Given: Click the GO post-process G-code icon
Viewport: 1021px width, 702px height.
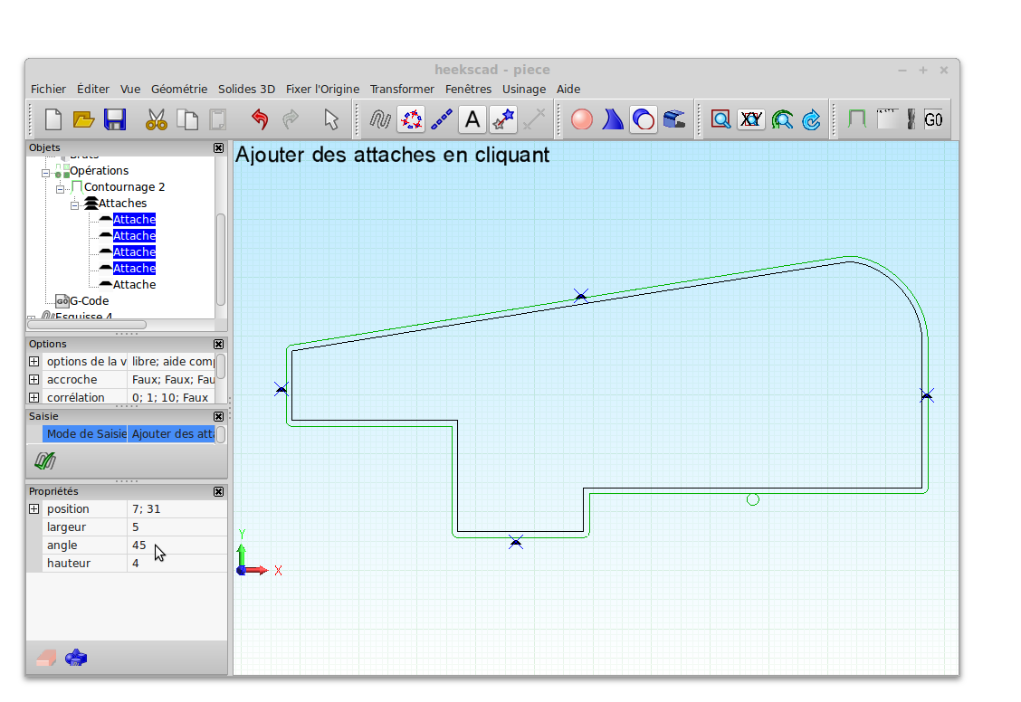Looking at the screenshot, I should (x=933, y=119).
